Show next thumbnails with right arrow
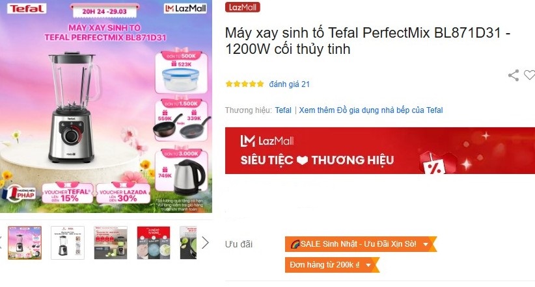 click(x=205, y=243)
